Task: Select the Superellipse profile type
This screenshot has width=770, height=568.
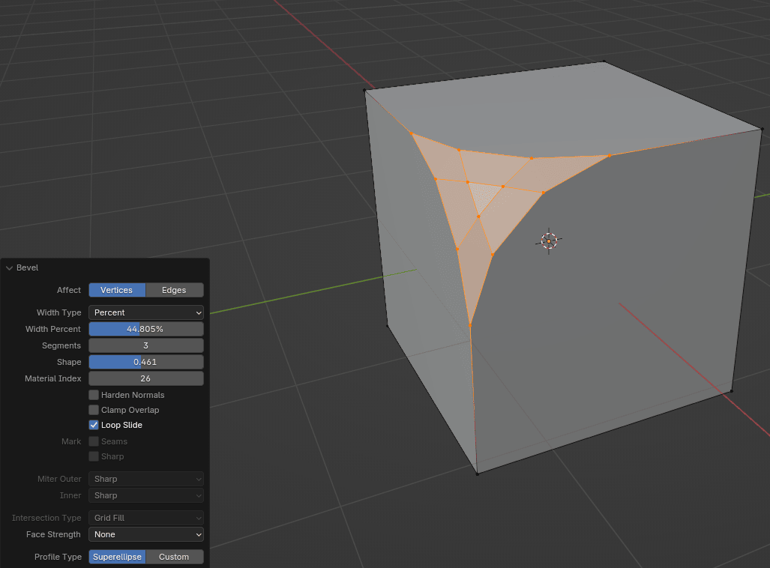Action: coord(117,557)
